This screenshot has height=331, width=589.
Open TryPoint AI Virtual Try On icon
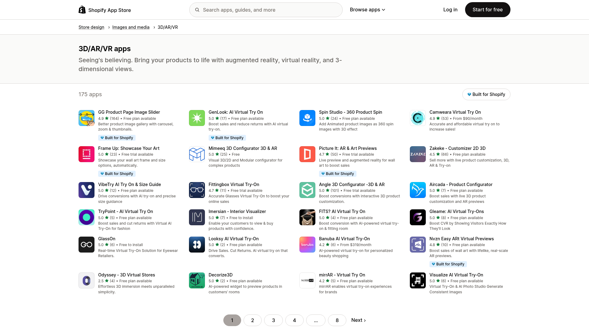coord(87,217)
